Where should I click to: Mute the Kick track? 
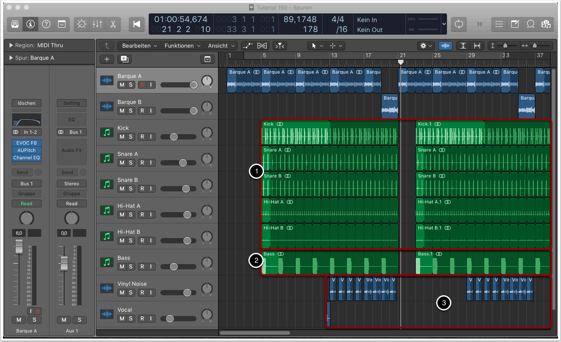(122, 137)
